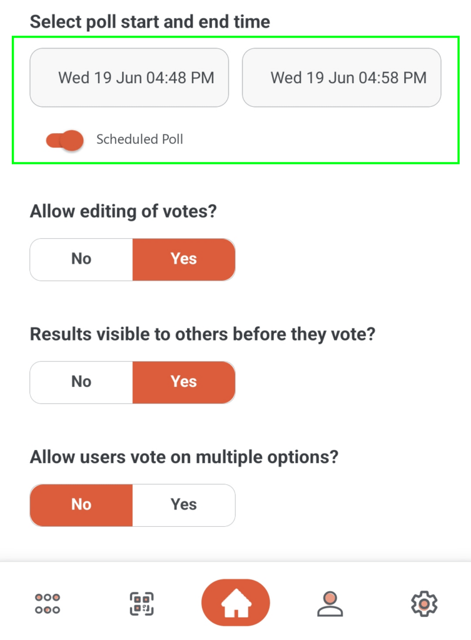Select Yes for allow editing of votes
The image size is (471, 640).
(184, 259)
